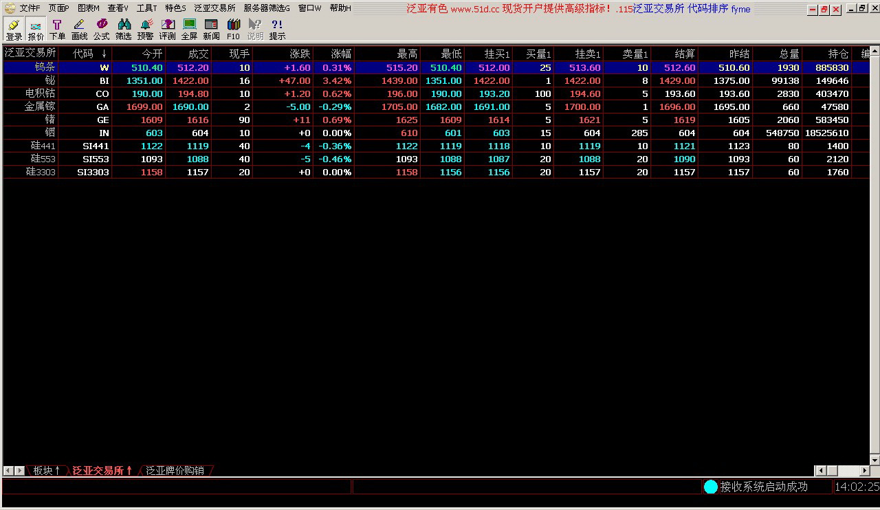Restore the inner document window
Screen dimensions: 880x510
click(862, 9)
